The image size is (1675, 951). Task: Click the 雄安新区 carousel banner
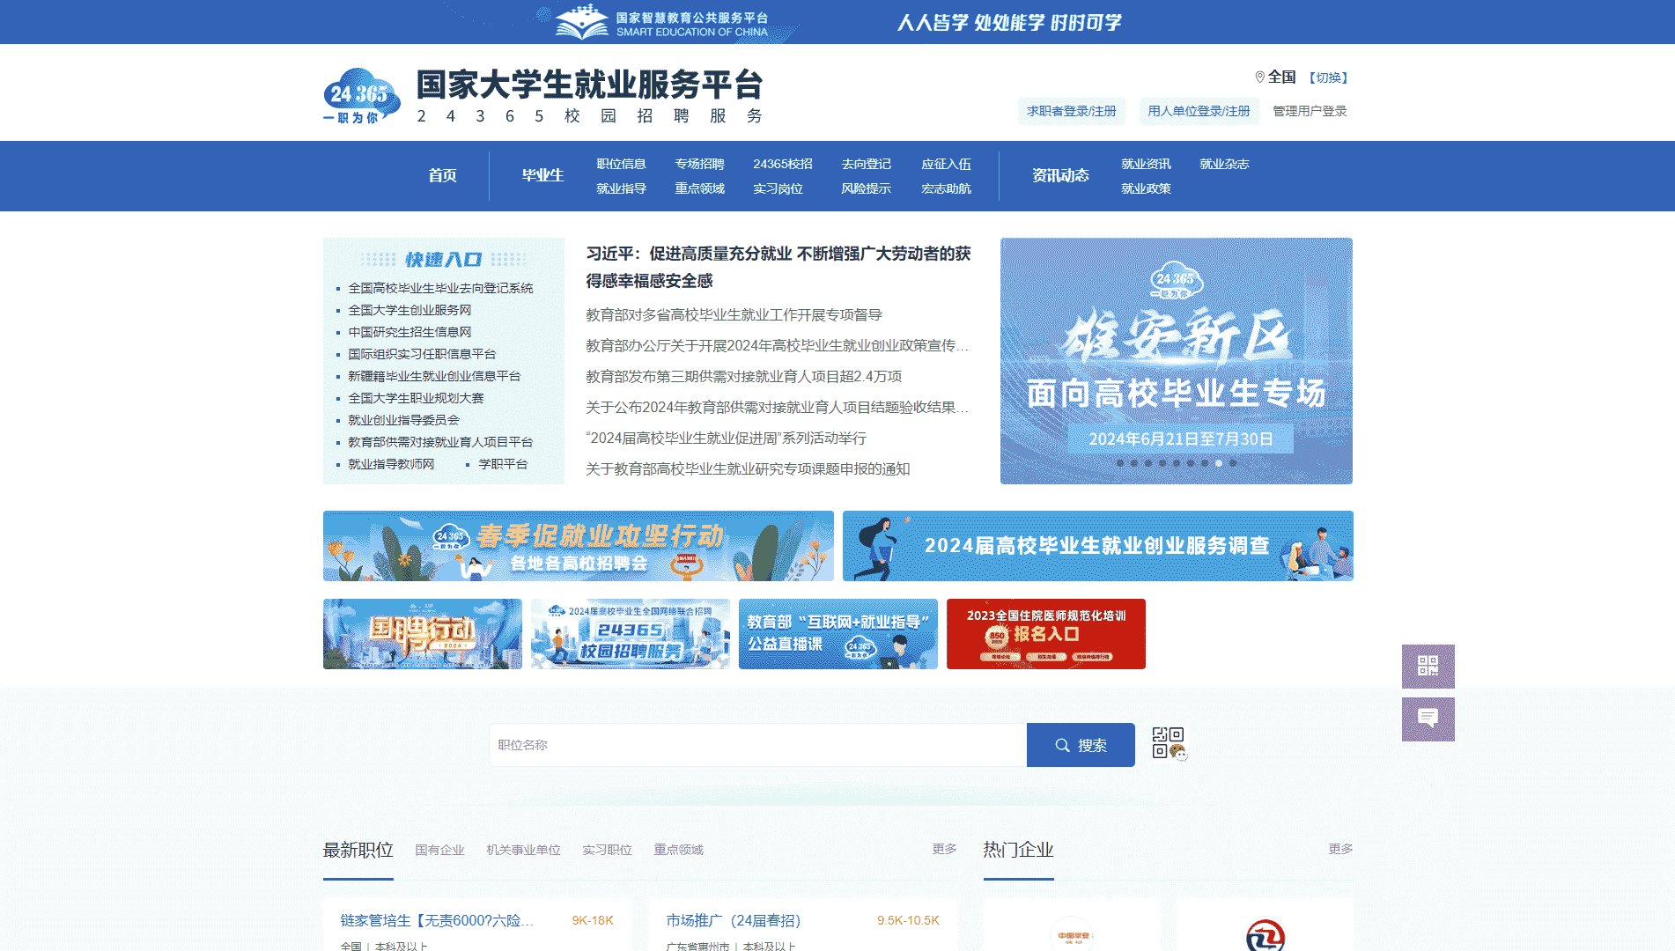1176,361
